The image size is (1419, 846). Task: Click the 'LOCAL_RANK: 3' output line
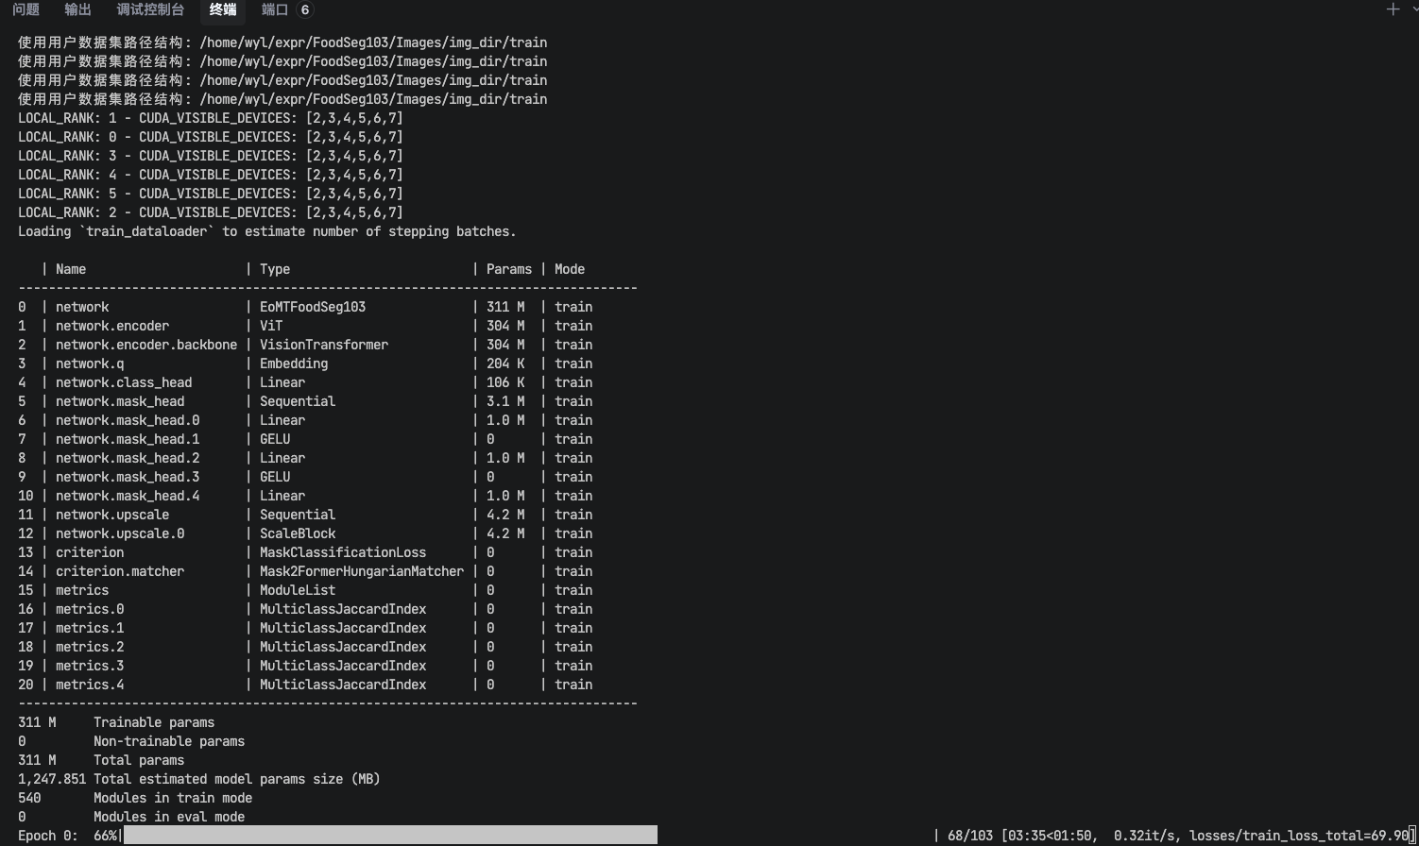coord(211,156)
